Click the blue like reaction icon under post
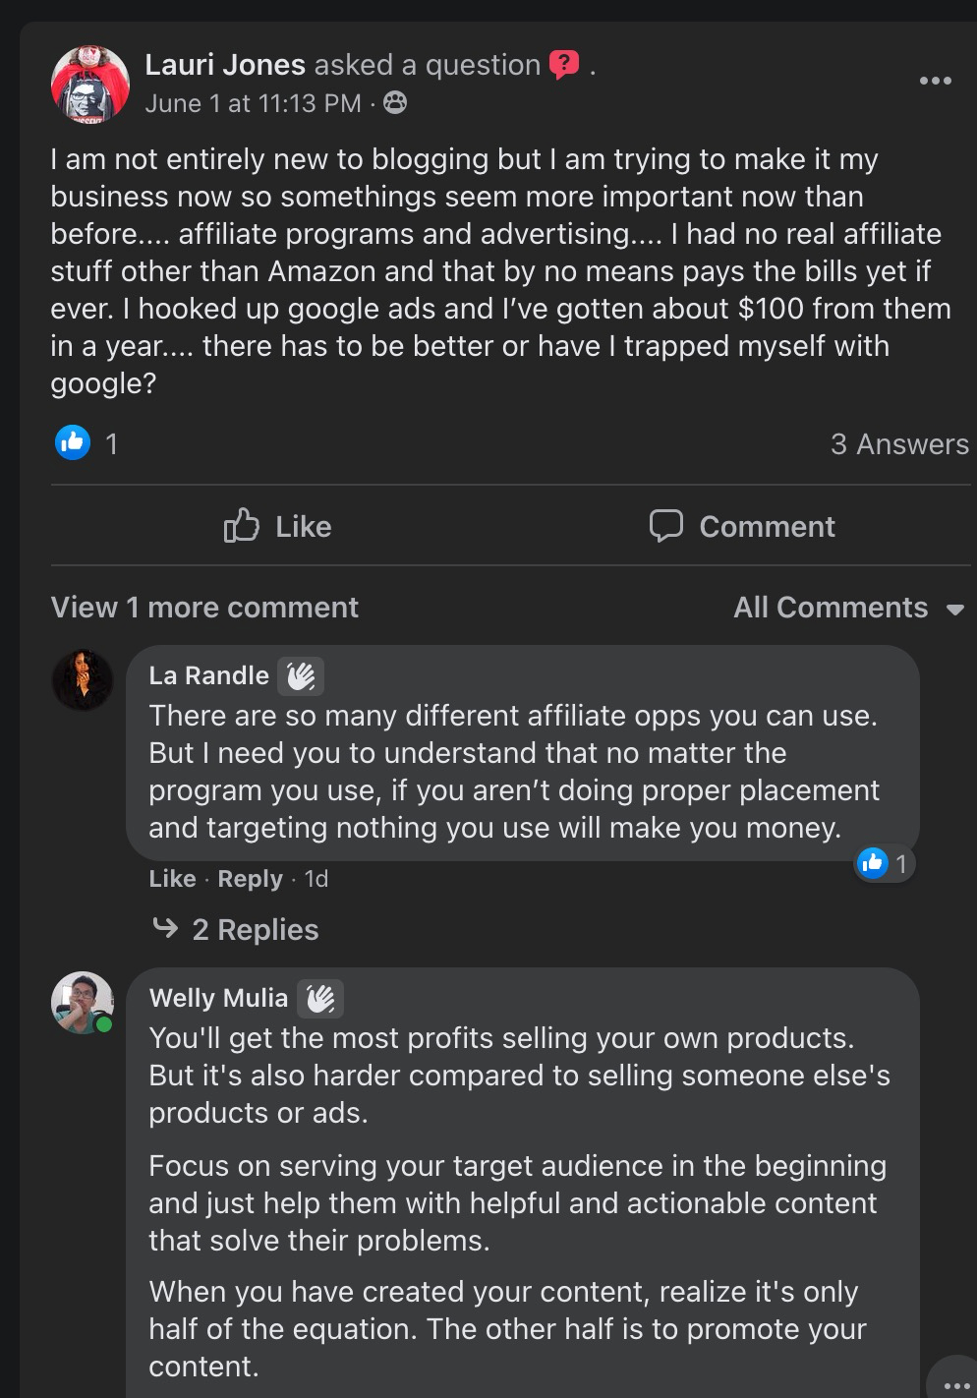This screenshot has width=977, height=1398. [73, 443]
